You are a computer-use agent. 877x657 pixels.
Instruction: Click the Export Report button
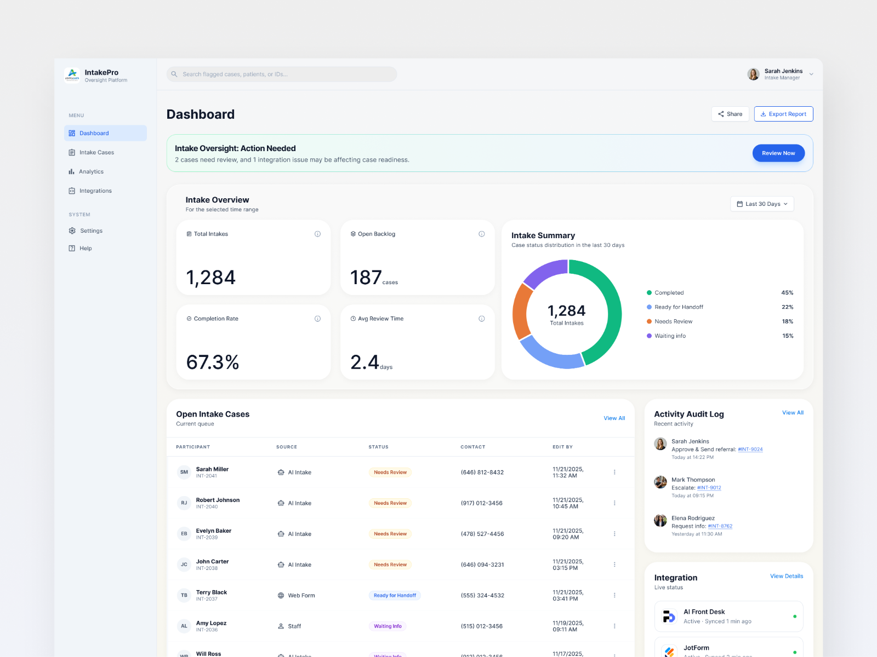pos(783,114)
